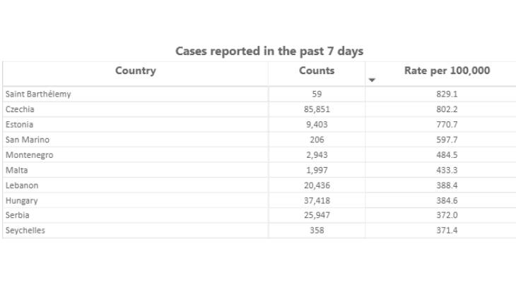Click the Serbia row label
516x282 pixels.
pyautogui.click(x=18, y=215)
